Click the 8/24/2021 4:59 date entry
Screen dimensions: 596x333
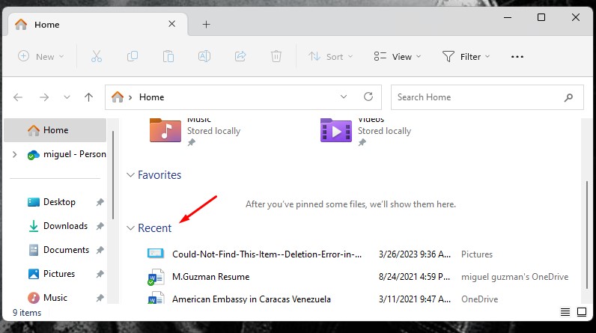point(414,277)
